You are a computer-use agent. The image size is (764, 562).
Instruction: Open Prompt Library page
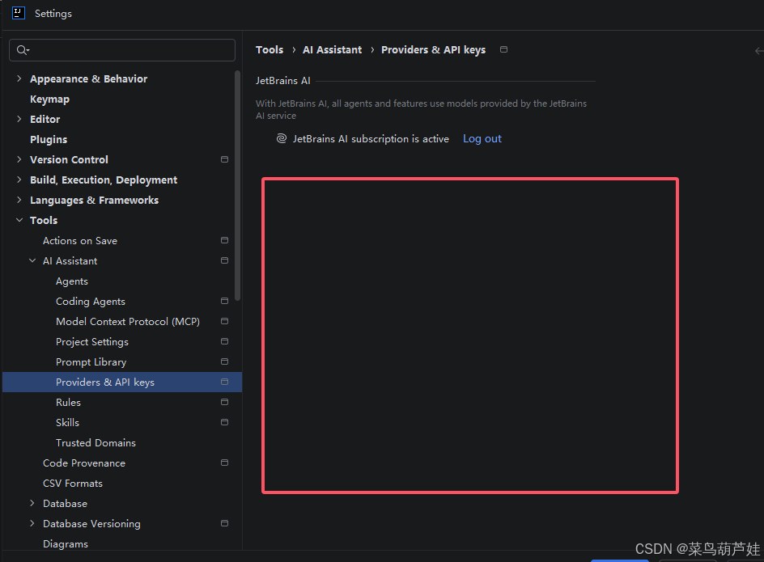[x=91, y=362]
